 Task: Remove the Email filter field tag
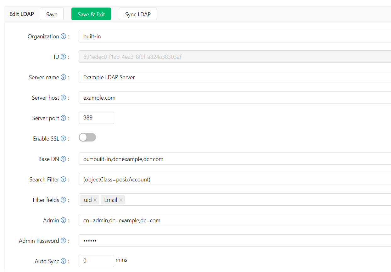click(x=120, y=200)
